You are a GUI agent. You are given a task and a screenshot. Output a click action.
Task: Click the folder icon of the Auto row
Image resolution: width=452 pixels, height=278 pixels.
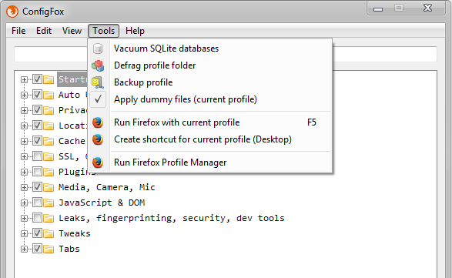point(49,95)
